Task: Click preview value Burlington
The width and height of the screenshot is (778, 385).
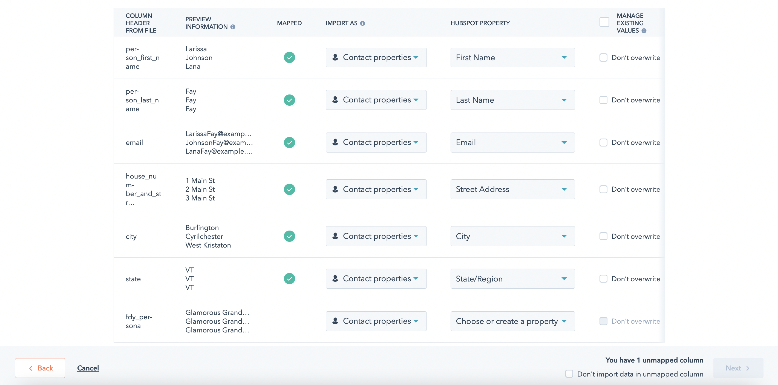Action: pyautogui.click(x=202, y=228)
